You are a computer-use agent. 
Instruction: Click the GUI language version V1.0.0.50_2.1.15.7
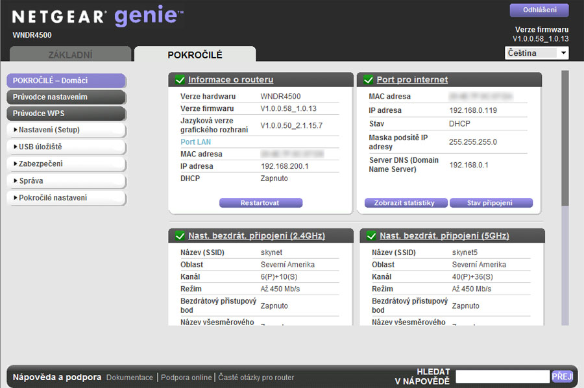pos(291,125)
